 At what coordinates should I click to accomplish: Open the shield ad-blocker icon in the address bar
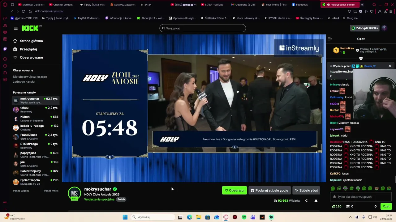point(360,11)
